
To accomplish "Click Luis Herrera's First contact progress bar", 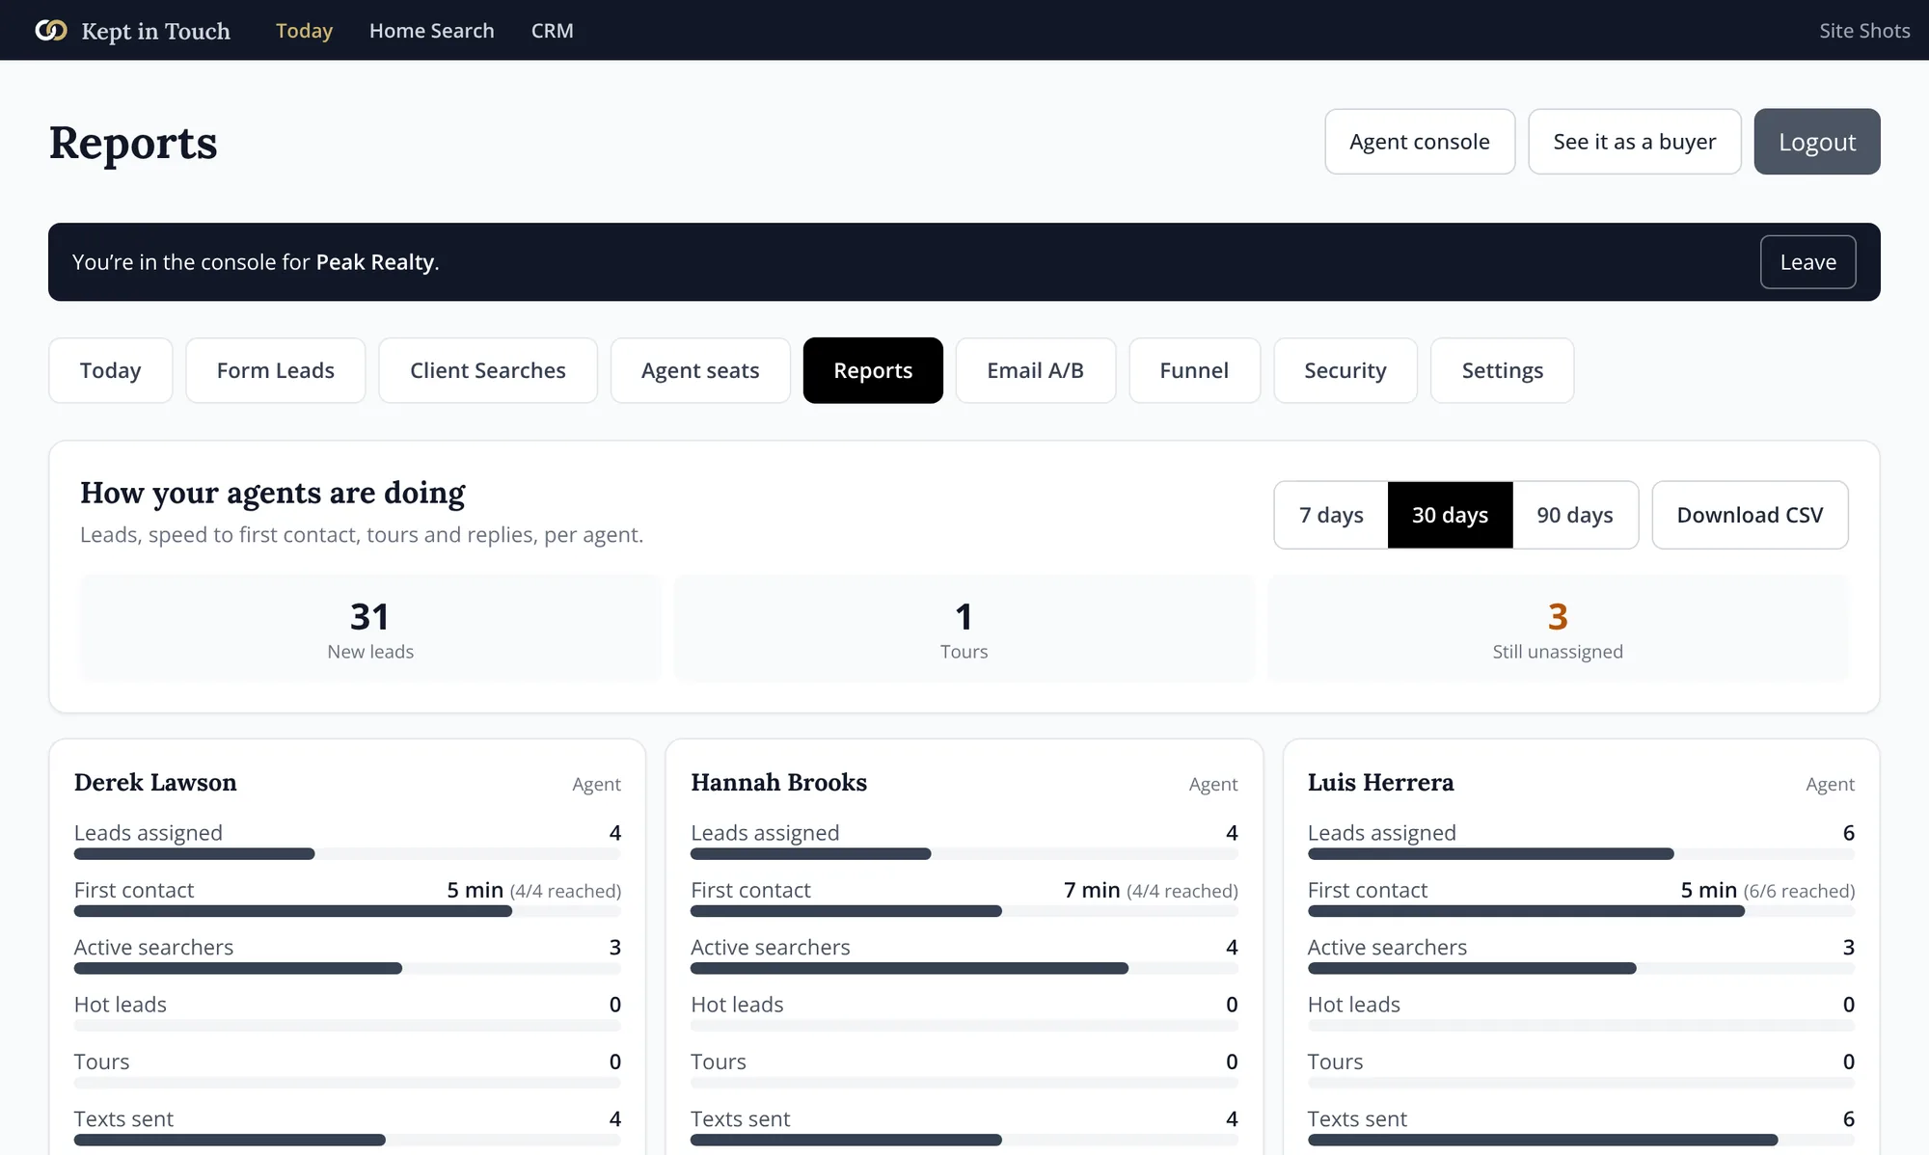I will (x=1581, y=911).
